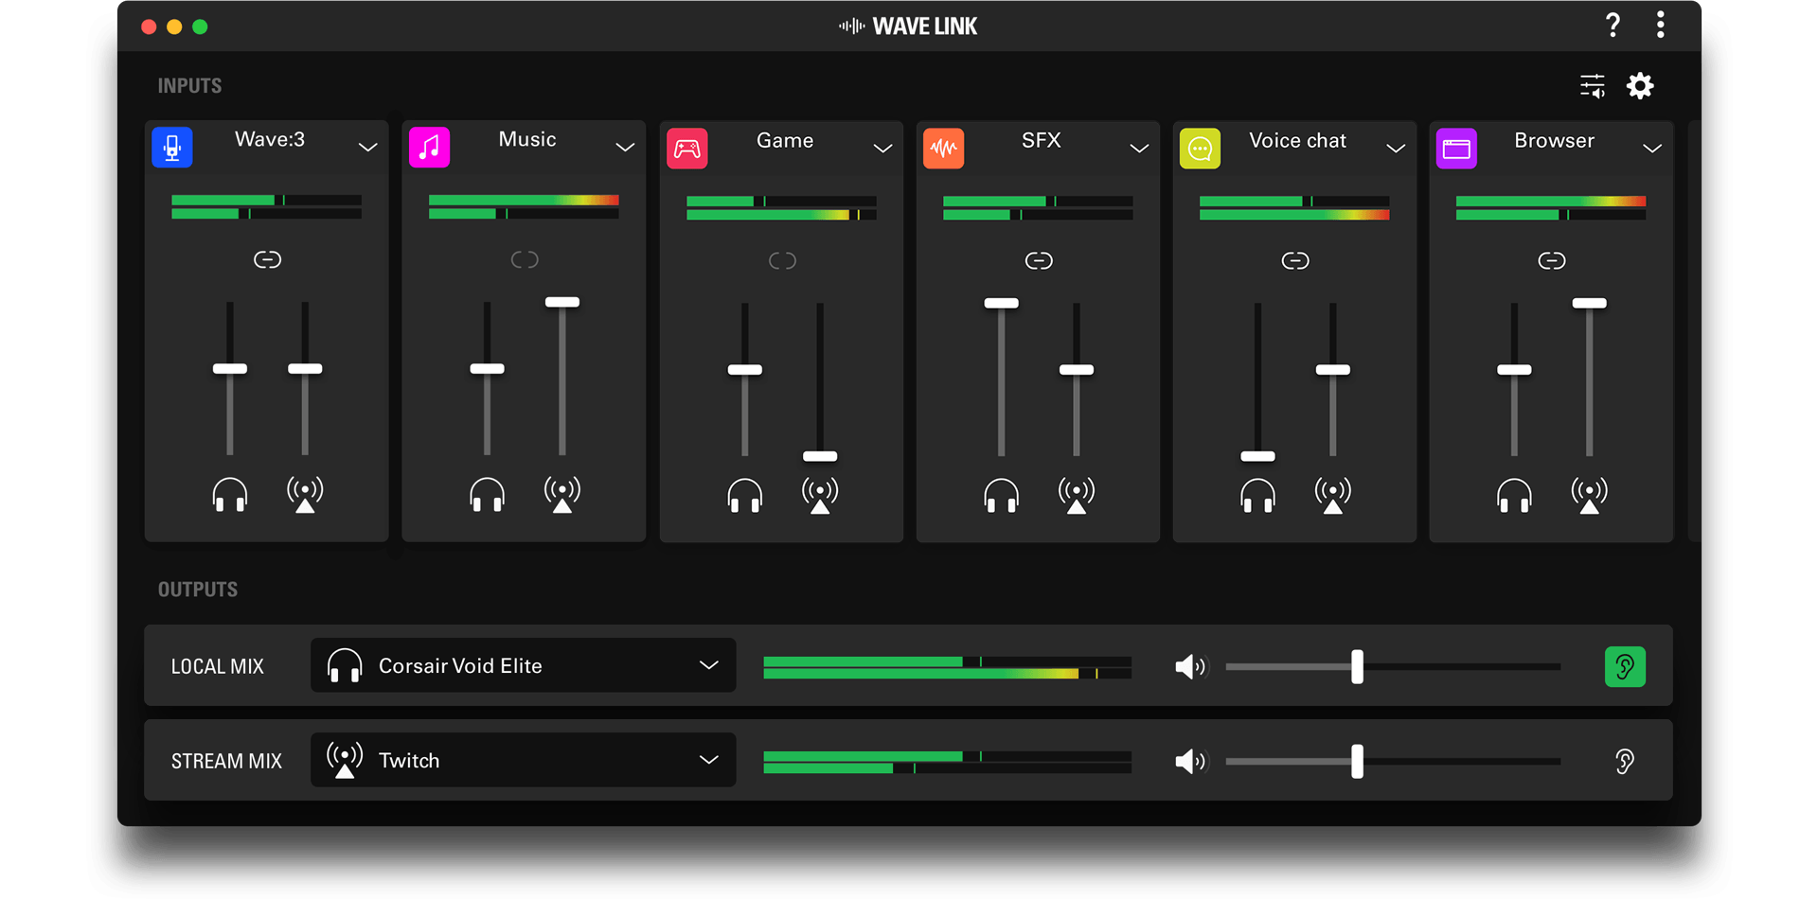This screenshot has height=899, width=1818.
Task: Mute Wave:3 in the stream mix
Action: tap(305, 494)
